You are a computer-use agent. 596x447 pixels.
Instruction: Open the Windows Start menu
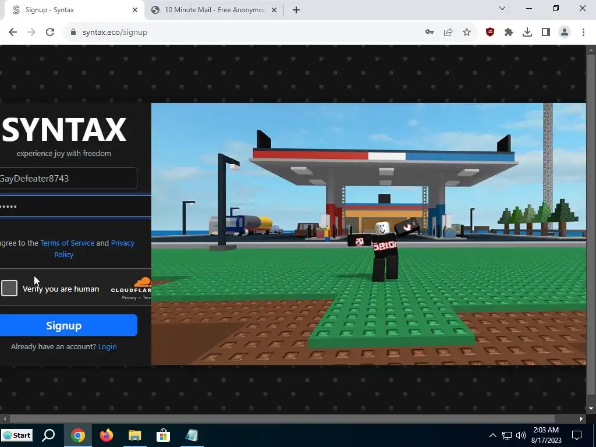[17, 435]
